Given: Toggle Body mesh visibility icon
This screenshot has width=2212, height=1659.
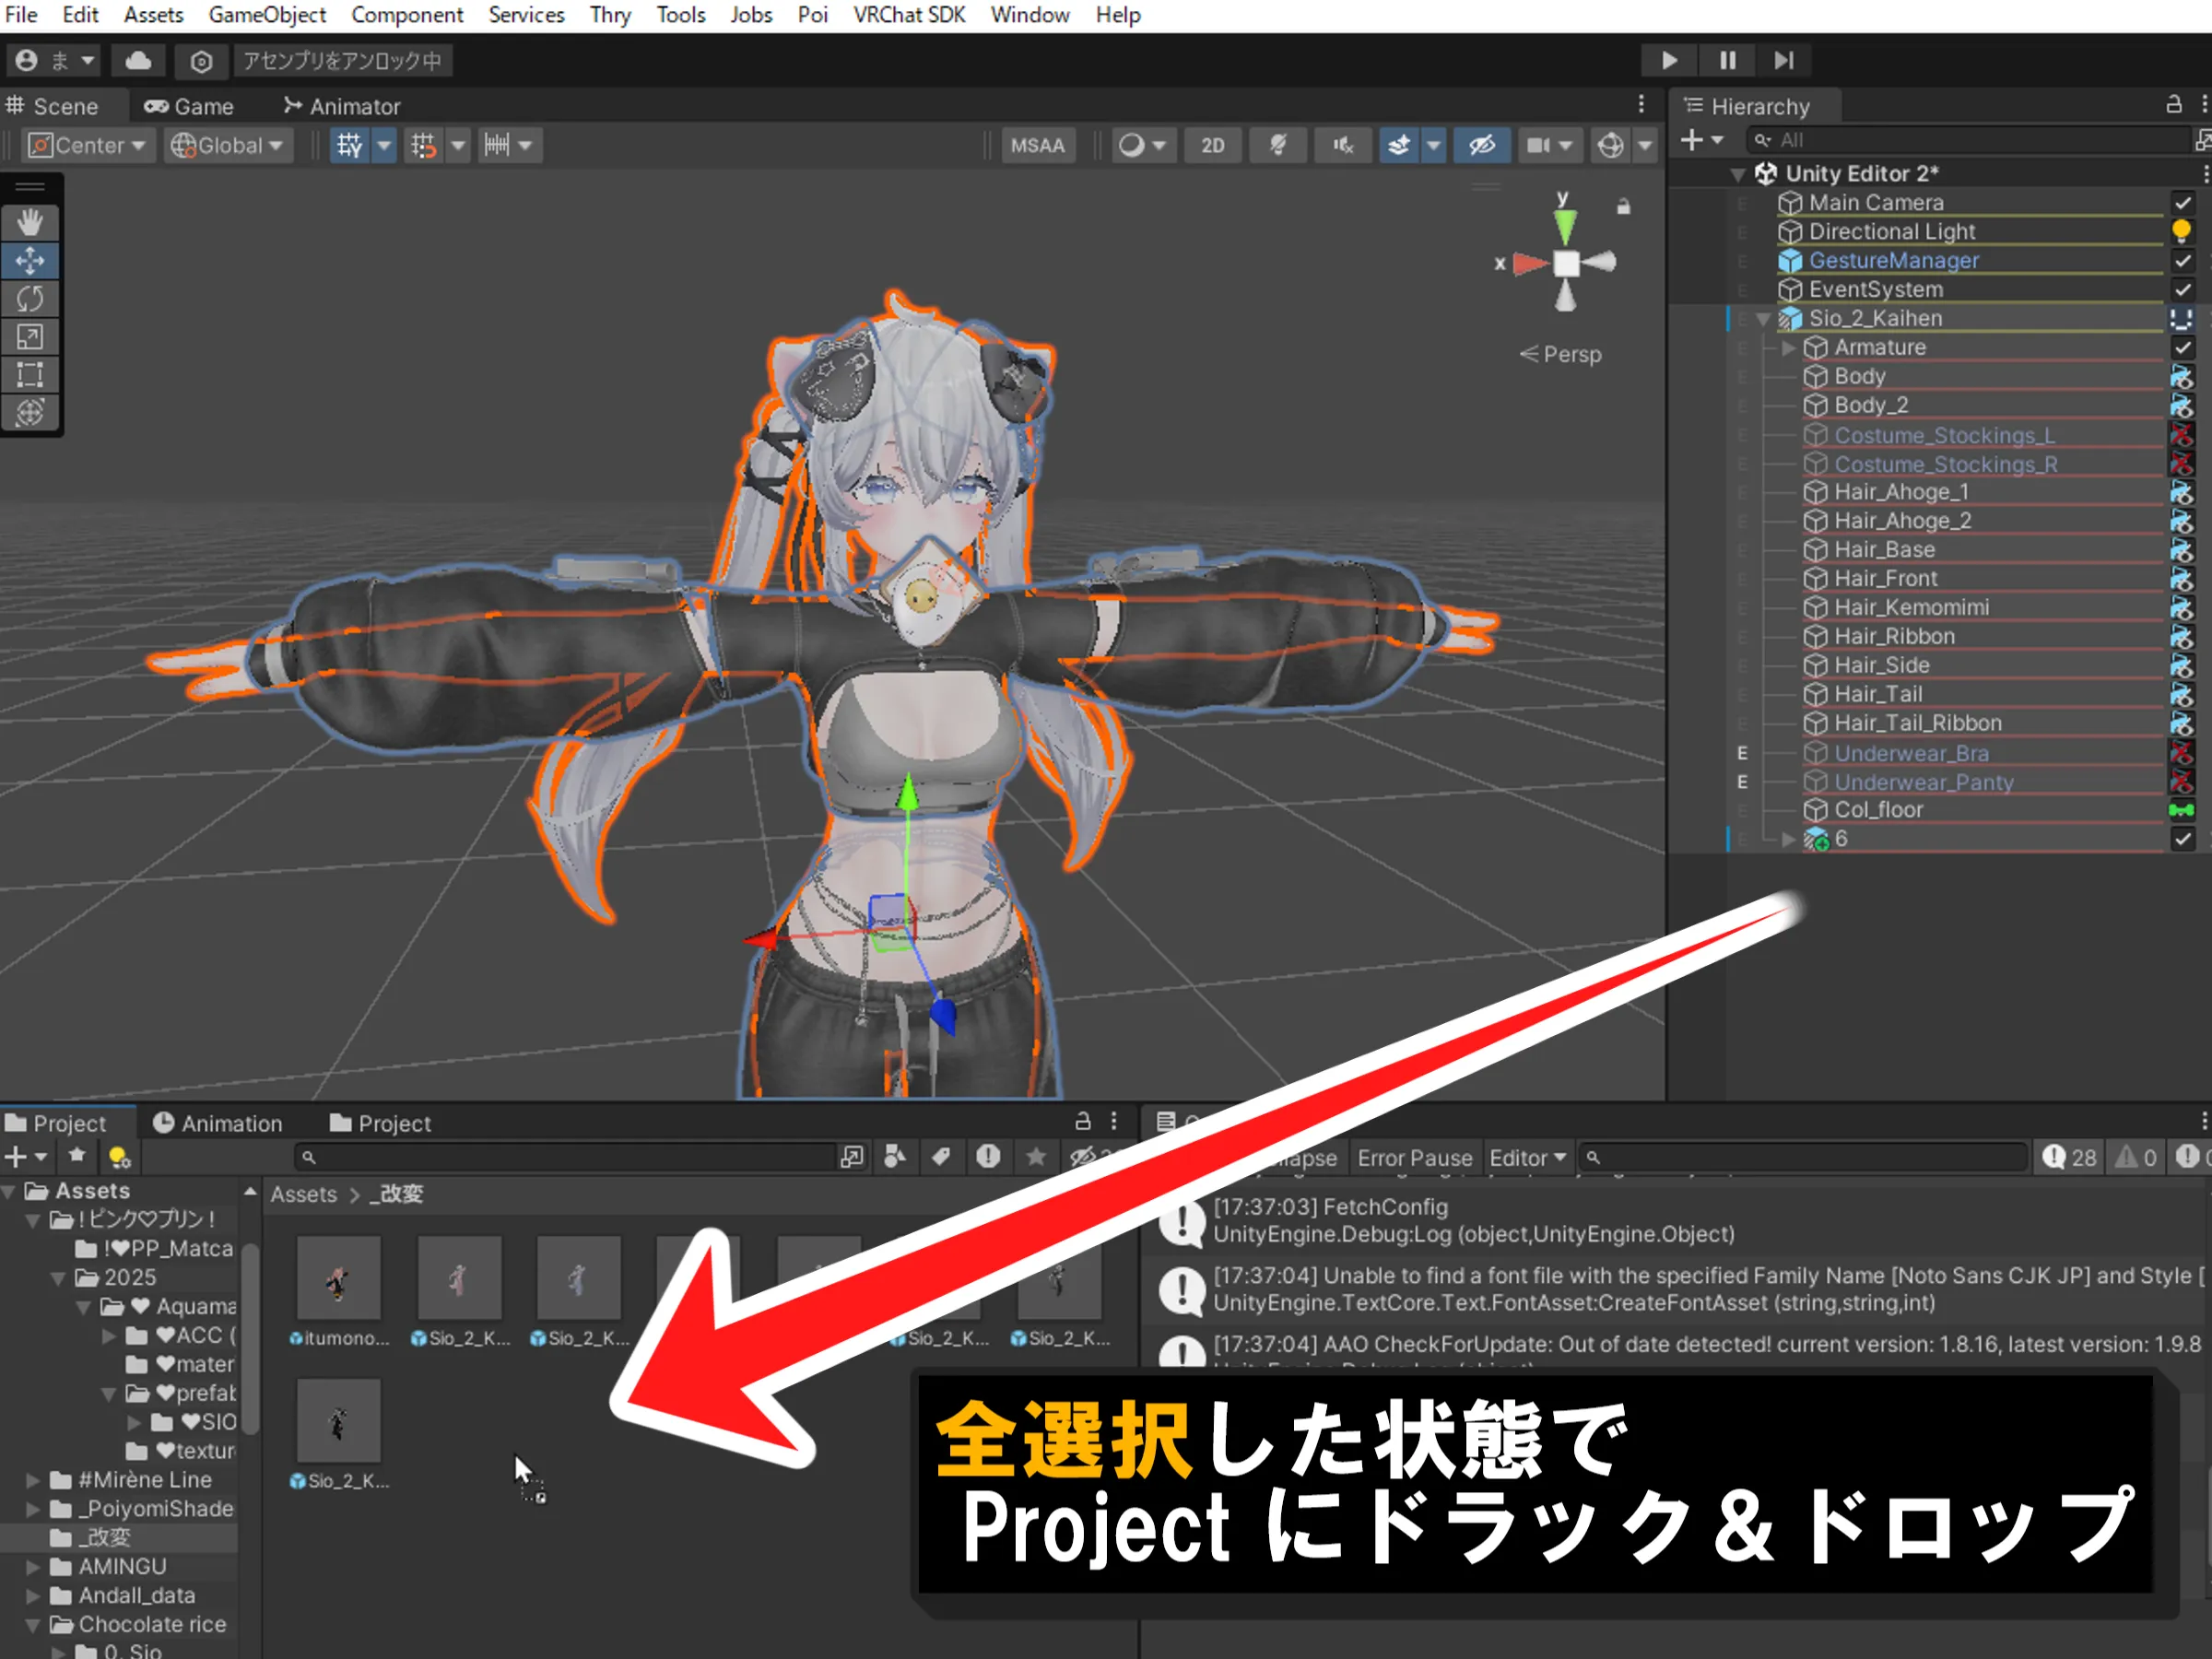Looking at the screenshot, I should point(2181,376).
